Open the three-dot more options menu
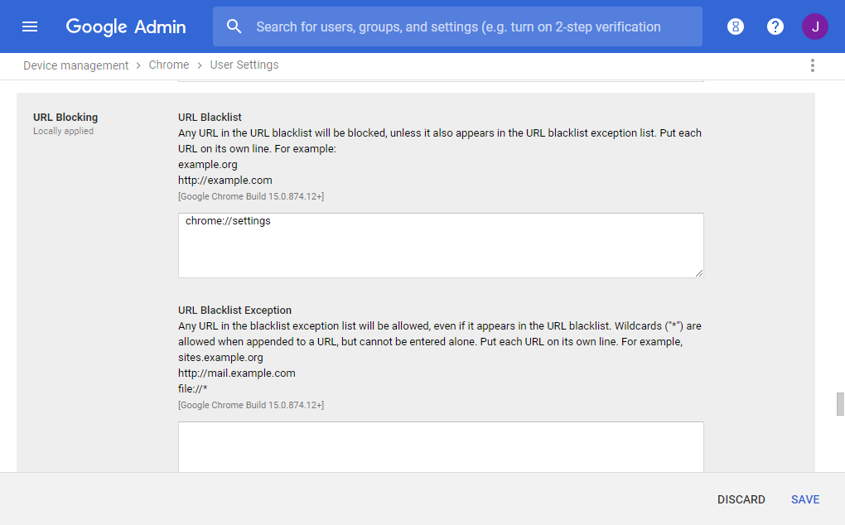Screen dimensions: 845x525 click(813, 65)
